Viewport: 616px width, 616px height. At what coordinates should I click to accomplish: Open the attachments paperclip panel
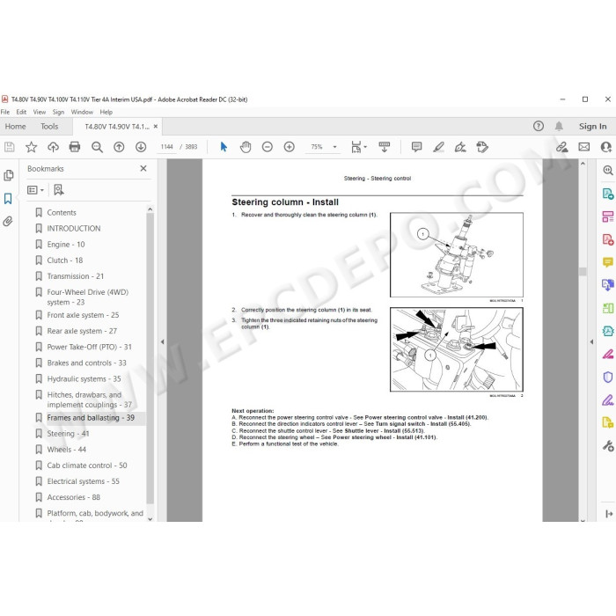(8, 221)
